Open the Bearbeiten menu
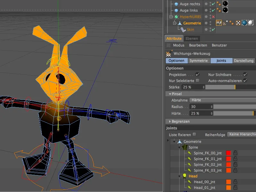256x192 pixels. point(198,45)
